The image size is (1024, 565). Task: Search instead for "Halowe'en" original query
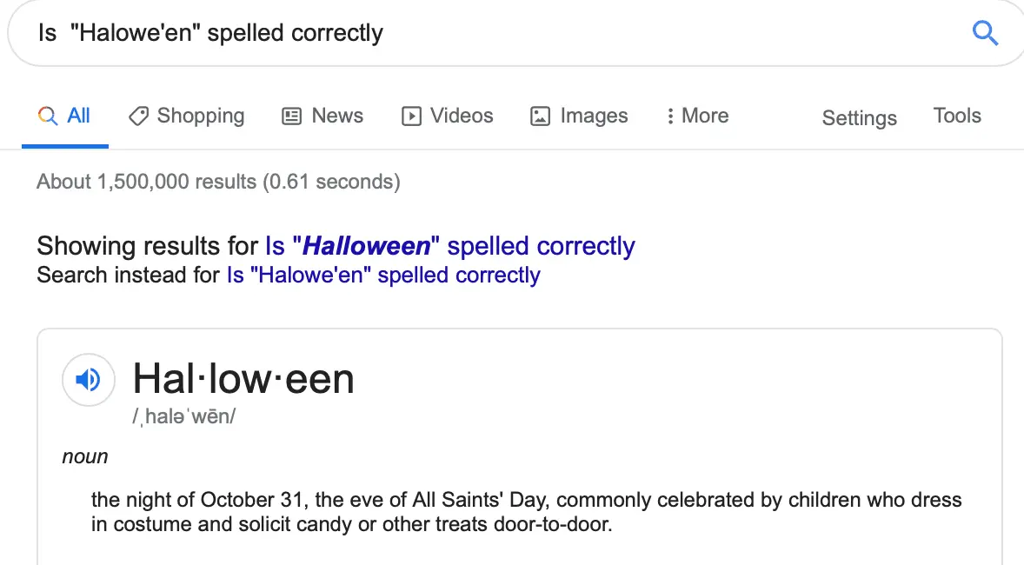pos(383,276)
